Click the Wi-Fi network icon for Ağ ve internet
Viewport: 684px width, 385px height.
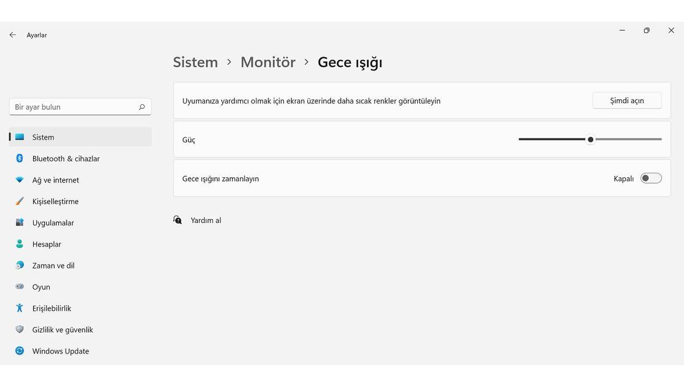[20, 180]
